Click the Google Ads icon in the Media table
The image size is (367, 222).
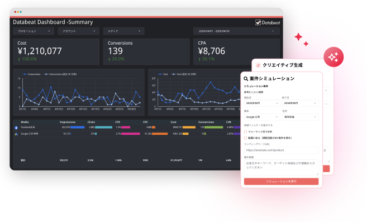(x=16, y=134)
